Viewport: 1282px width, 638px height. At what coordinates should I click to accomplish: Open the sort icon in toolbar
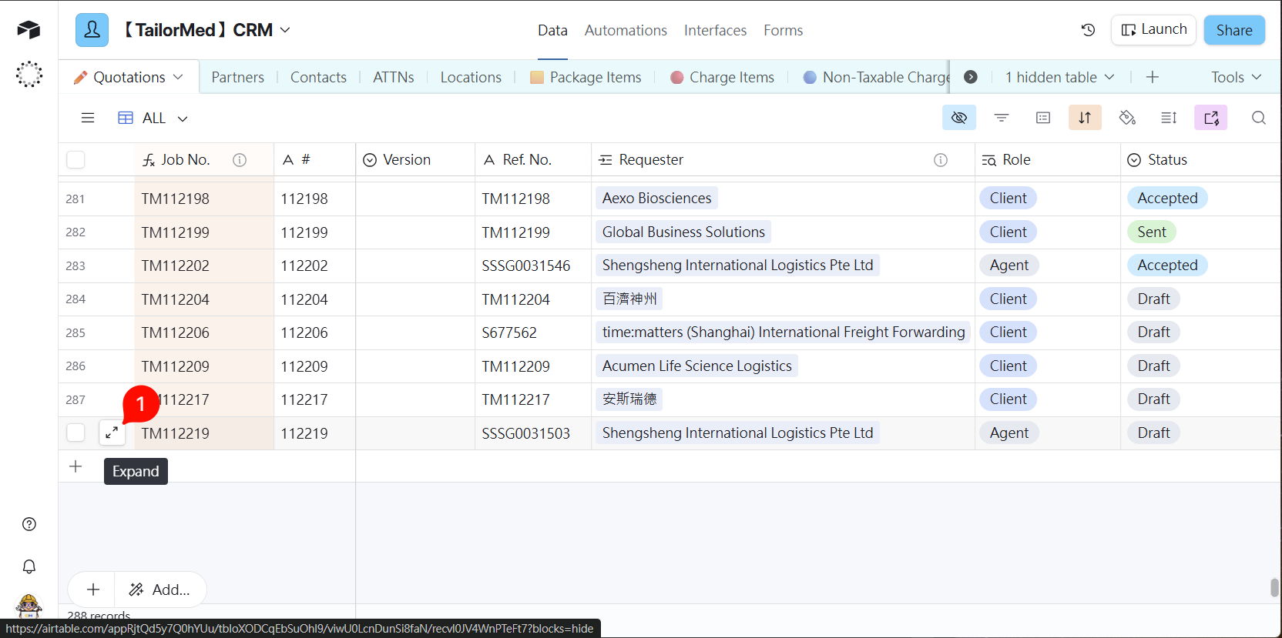pyautogui.click(x=1085, y=118)
